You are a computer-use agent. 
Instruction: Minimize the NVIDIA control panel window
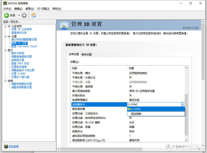181,3
